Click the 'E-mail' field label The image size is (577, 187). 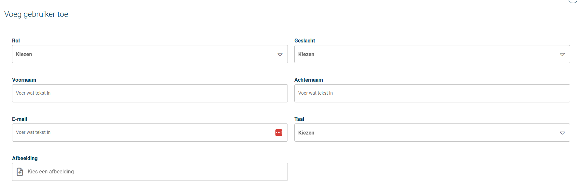pos(20,119)
